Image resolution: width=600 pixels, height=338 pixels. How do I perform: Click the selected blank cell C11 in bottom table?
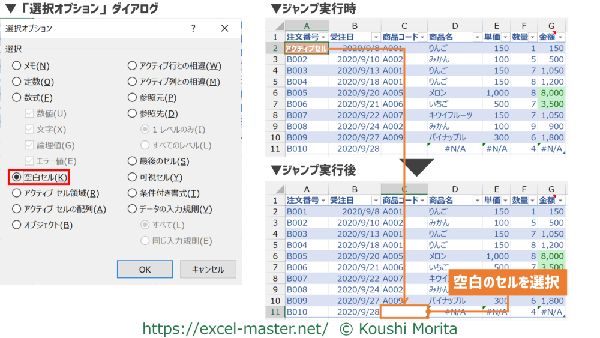(404, 312)
